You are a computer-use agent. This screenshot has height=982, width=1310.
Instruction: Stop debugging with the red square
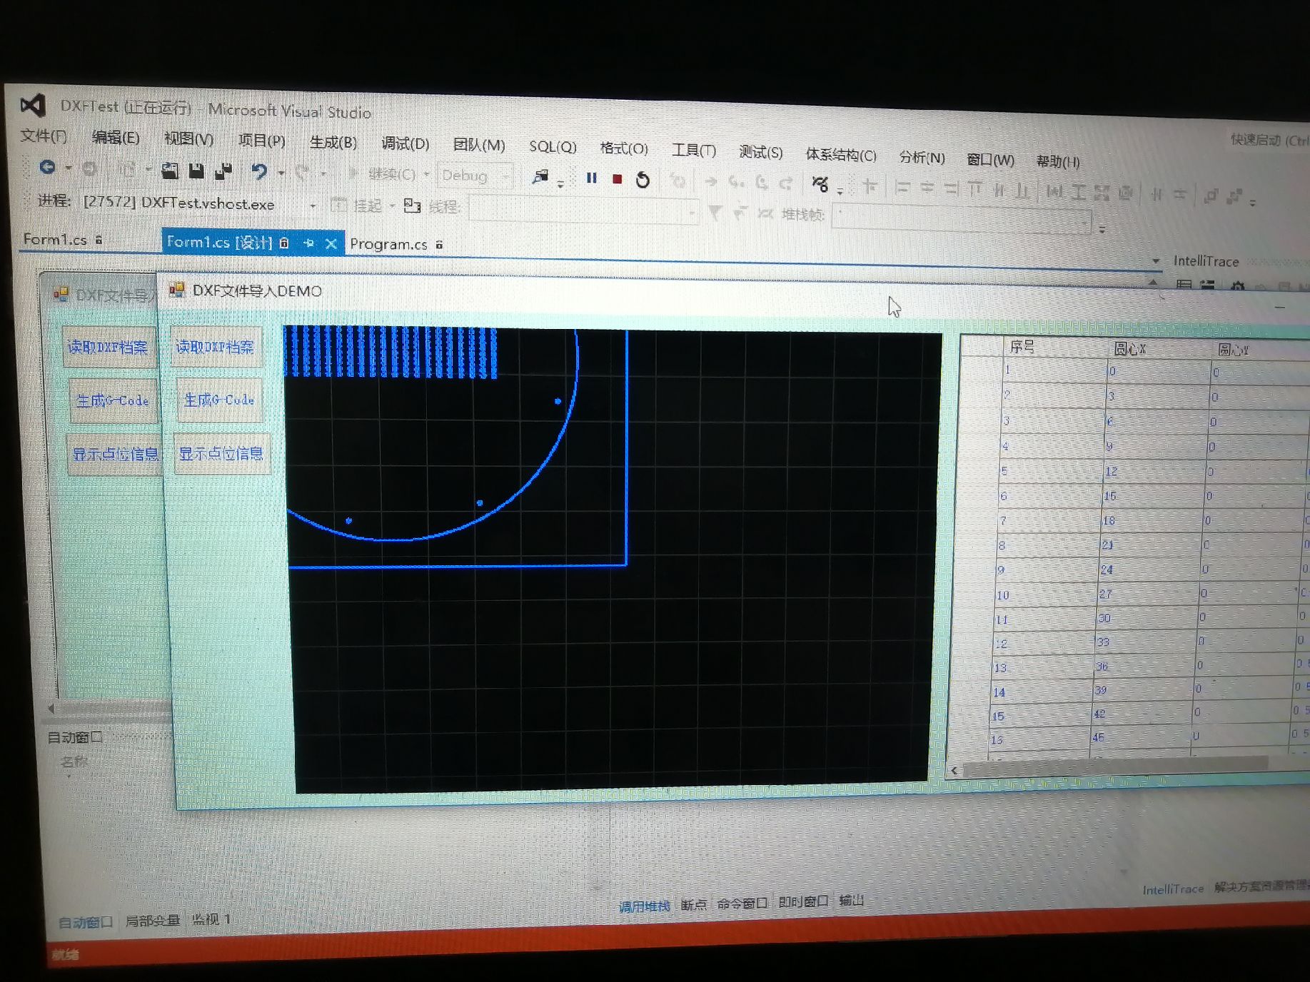tap(618, 178)
